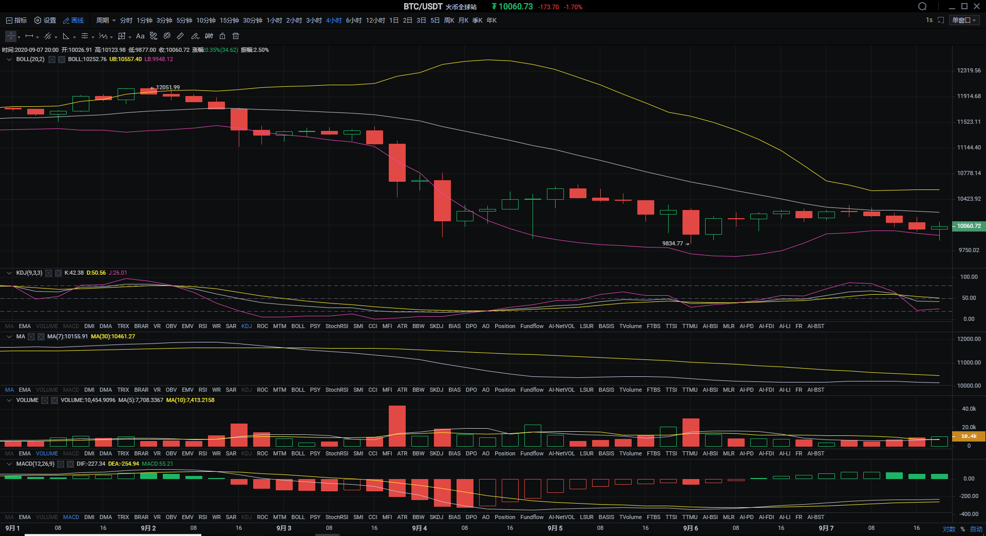Viewport: 986px width, 536px height.
Task: Click the Aa text annotation tool
Action: (140, 36)
